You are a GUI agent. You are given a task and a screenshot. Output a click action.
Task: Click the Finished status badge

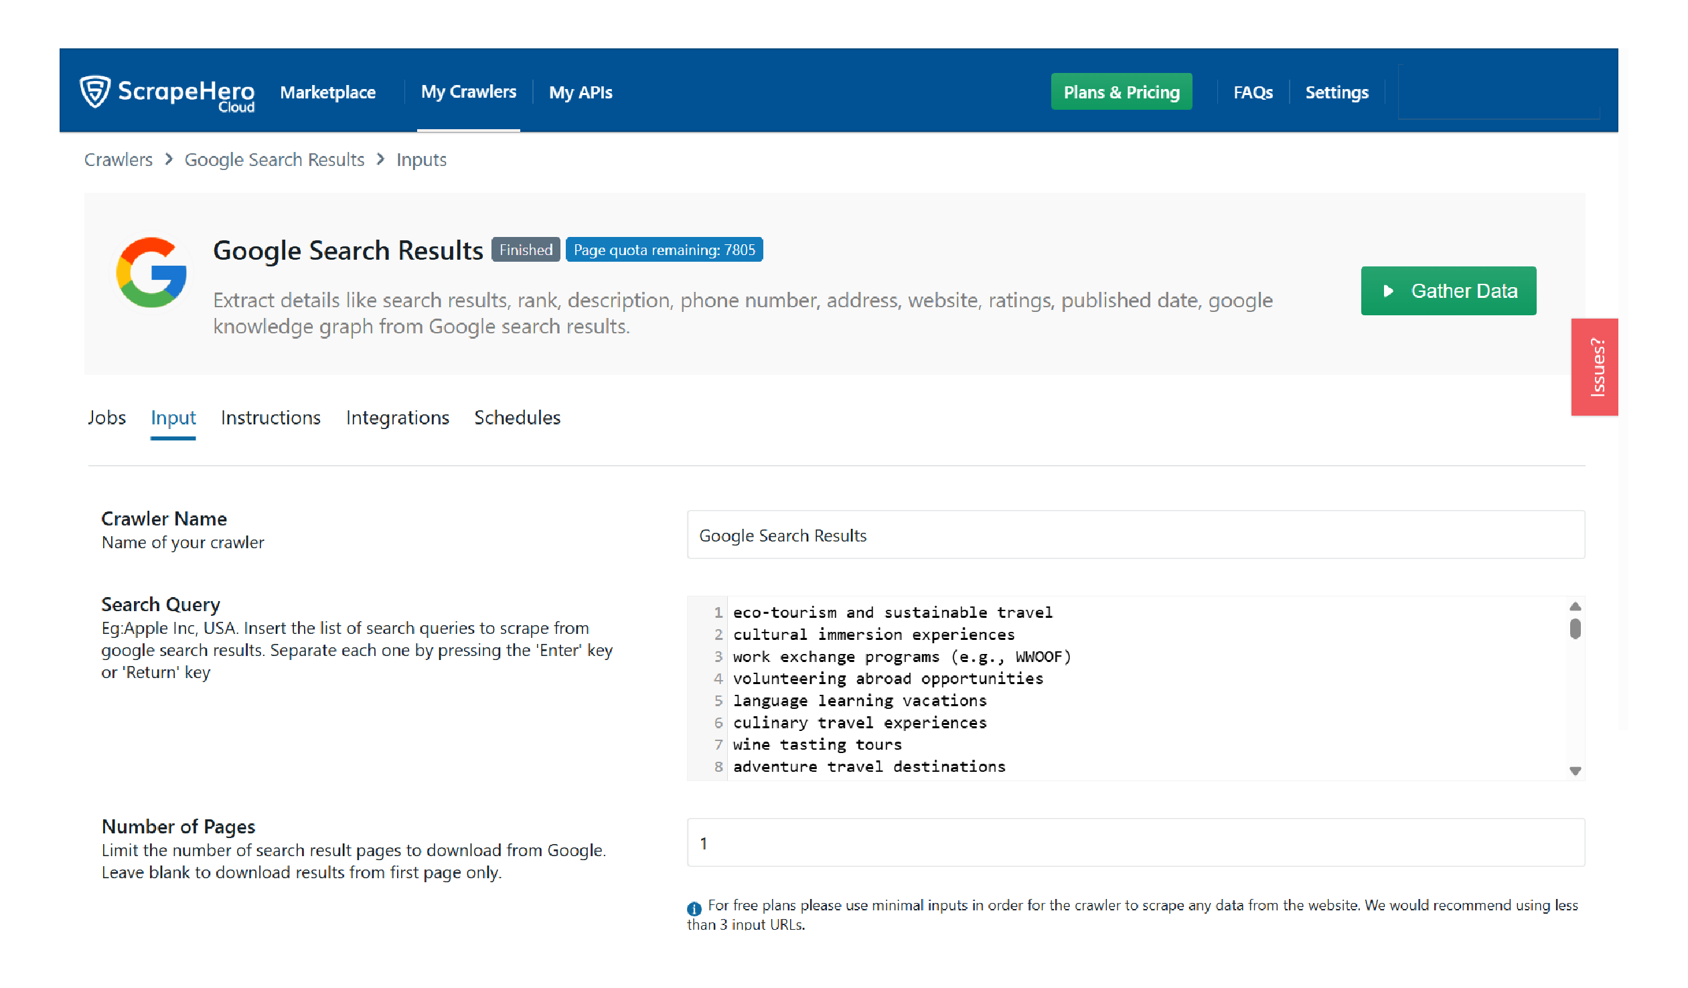[x=526, y=250]
